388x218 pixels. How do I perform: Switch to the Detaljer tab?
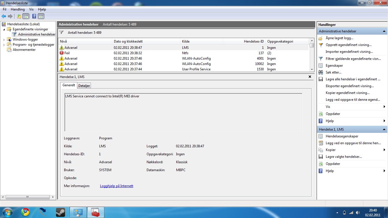[84, 85]
